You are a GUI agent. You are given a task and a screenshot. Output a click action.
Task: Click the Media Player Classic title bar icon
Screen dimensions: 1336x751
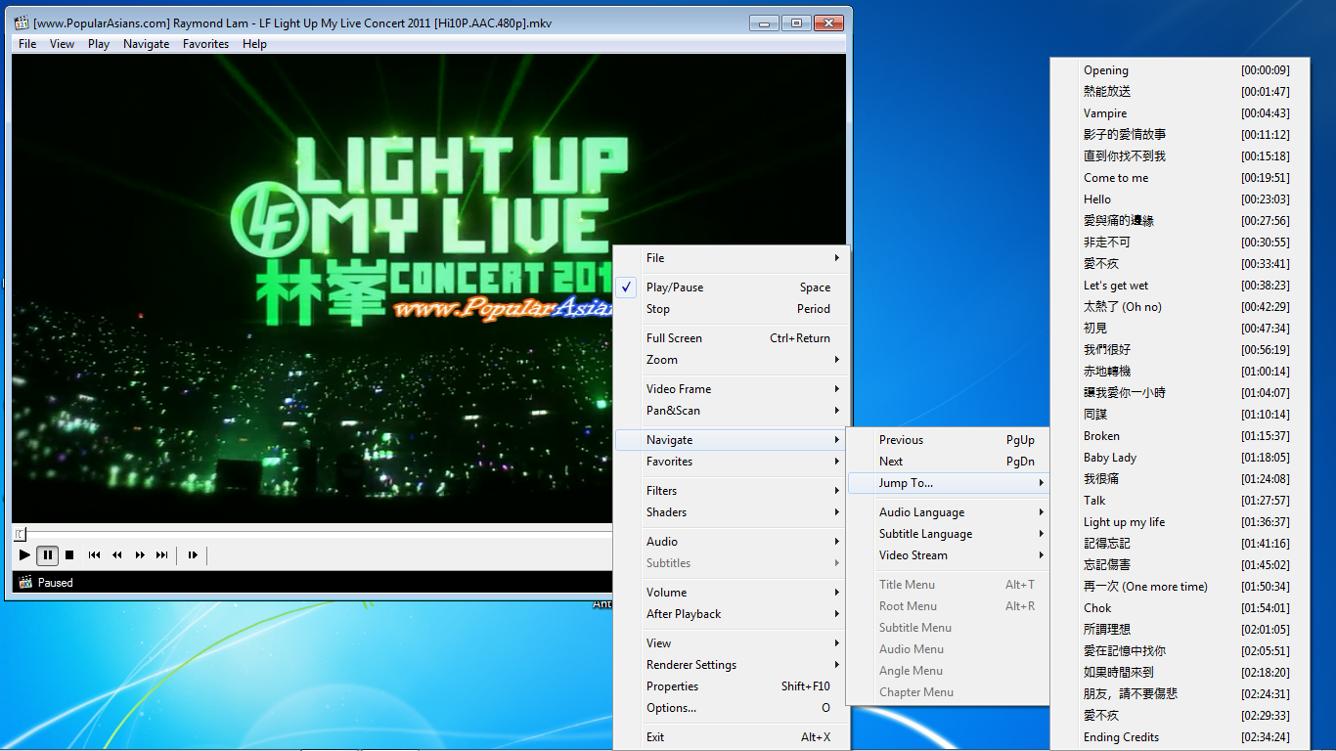coord(22,22)
